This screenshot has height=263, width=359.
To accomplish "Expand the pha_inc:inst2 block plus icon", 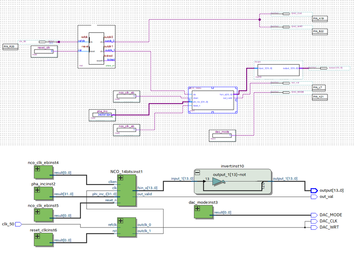I will pos(37,190).
